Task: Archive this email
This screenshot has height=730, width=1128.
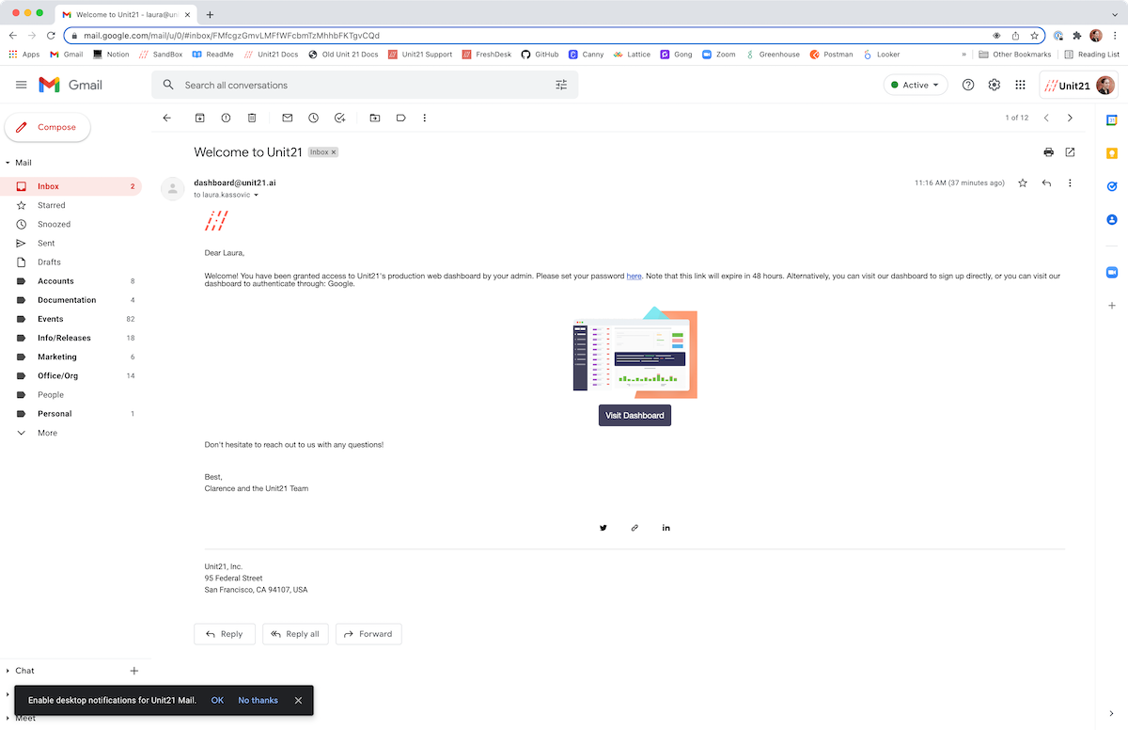Action: 199,118
